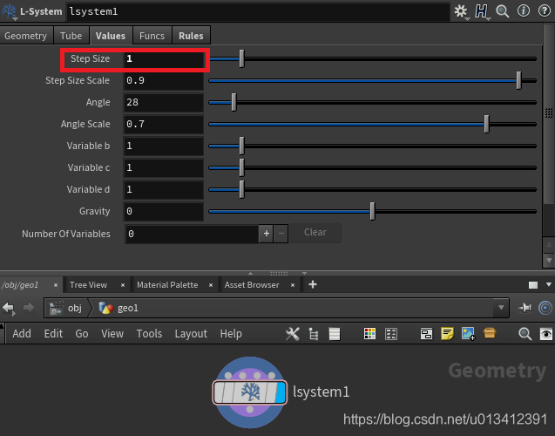Open node shape palette icon
Viewport: 555px width, 436px height.
pyautogui.click(x=390, y=334)
